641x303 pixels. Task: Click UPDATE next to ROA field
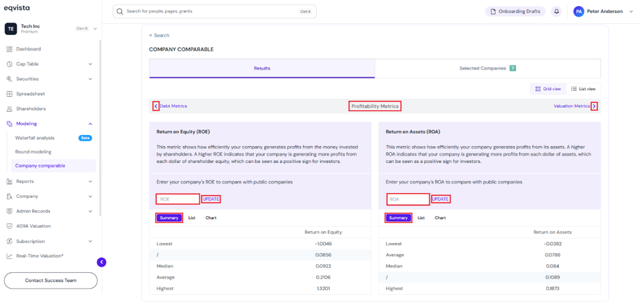coord(441,199)
